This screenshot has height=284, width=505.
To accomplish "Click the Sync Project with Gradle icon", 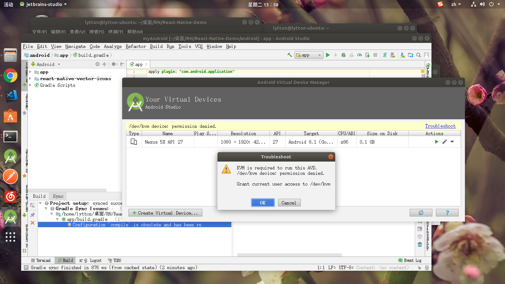I will pos(385,55).
